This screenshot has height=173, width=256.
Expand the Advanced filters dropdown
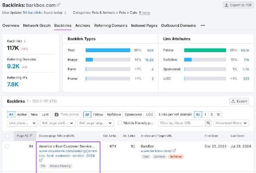231,123
